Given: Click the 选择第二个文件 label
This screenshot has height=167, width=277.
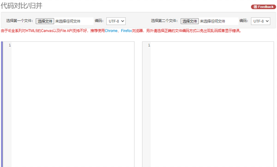Looking at the screenshot, I should [164, 21].
